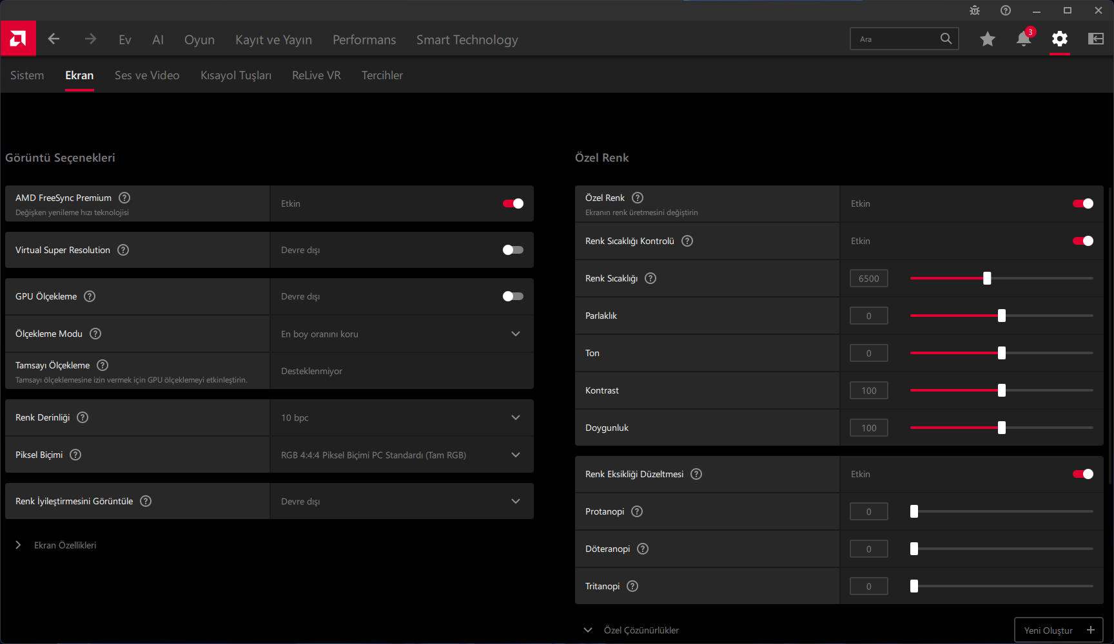The width and height of the screenshot is (1114, 644).
Task: Turn off Renk Sıcaklığı Kontrolü toggle
Action: click(x=1083, y=241)
